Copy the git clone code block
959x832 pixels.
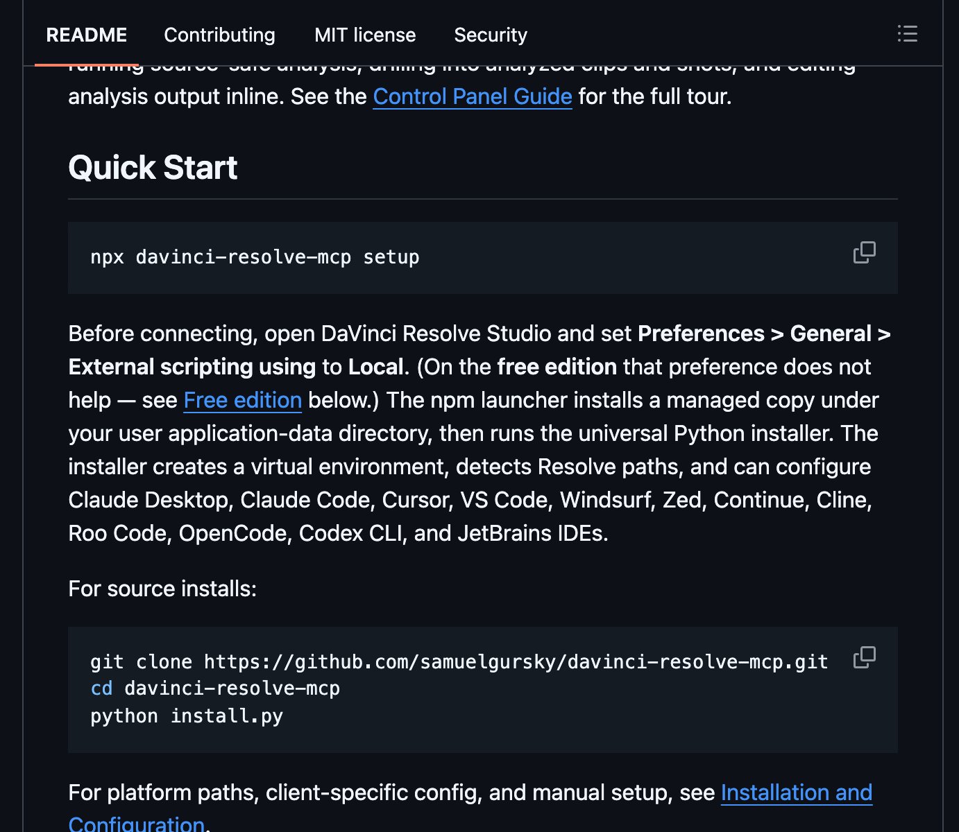point(864,657)
